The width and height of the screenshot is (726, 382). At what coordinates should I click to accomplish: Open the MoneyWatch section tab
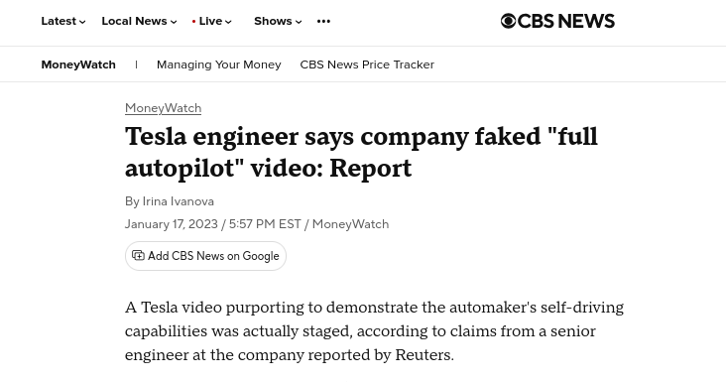78,64
